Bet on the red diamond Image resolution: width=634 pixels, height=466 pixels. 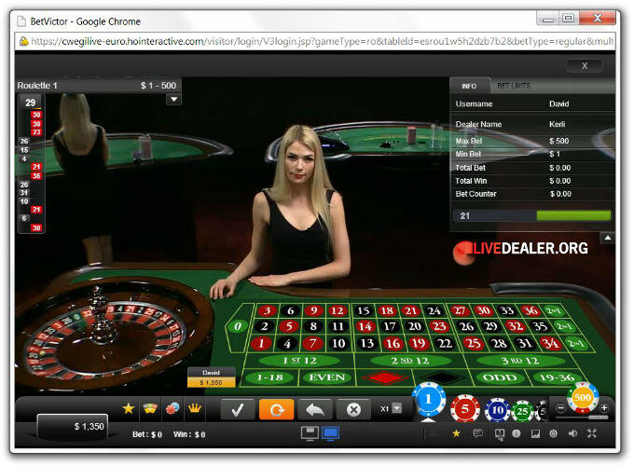385,377
